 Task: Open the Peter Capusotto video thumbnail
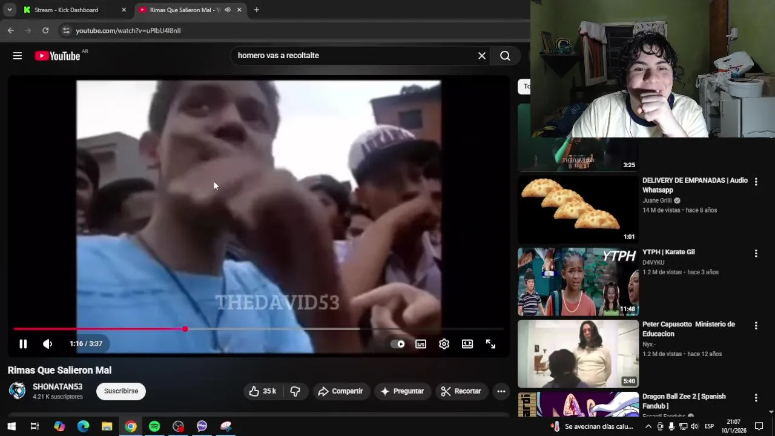(578, 354)
